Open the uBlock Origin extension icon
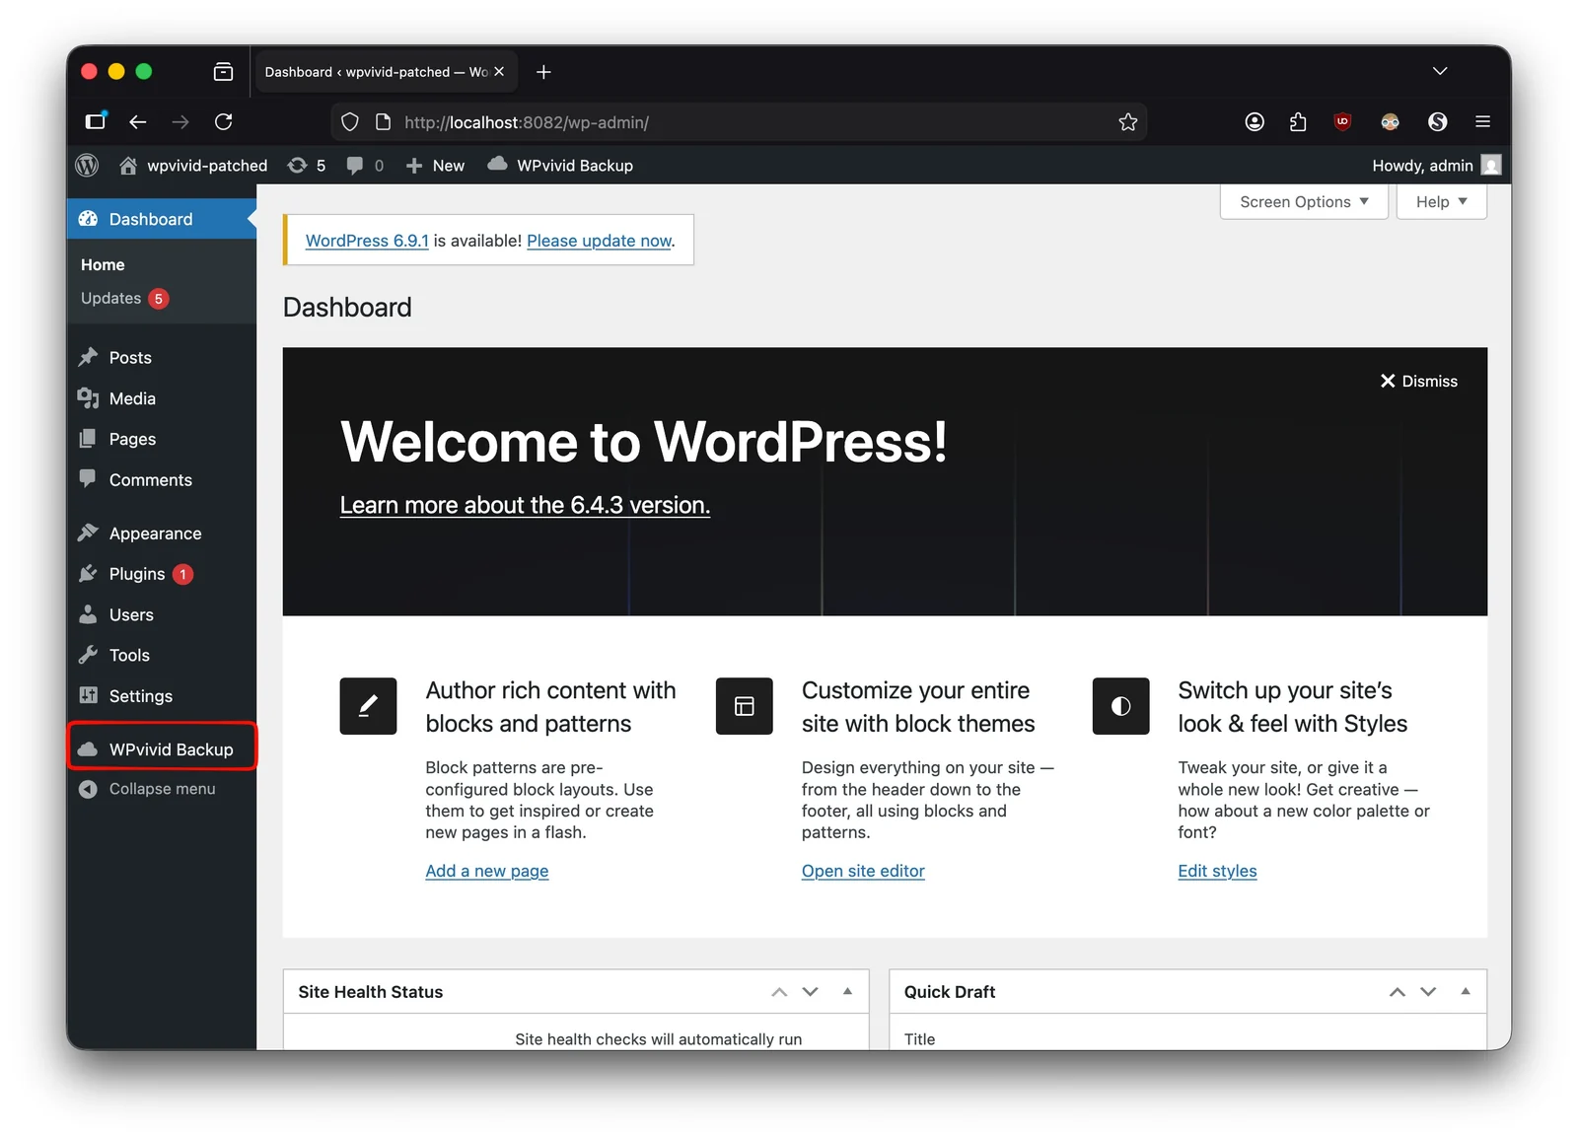 pos(1342,122)
